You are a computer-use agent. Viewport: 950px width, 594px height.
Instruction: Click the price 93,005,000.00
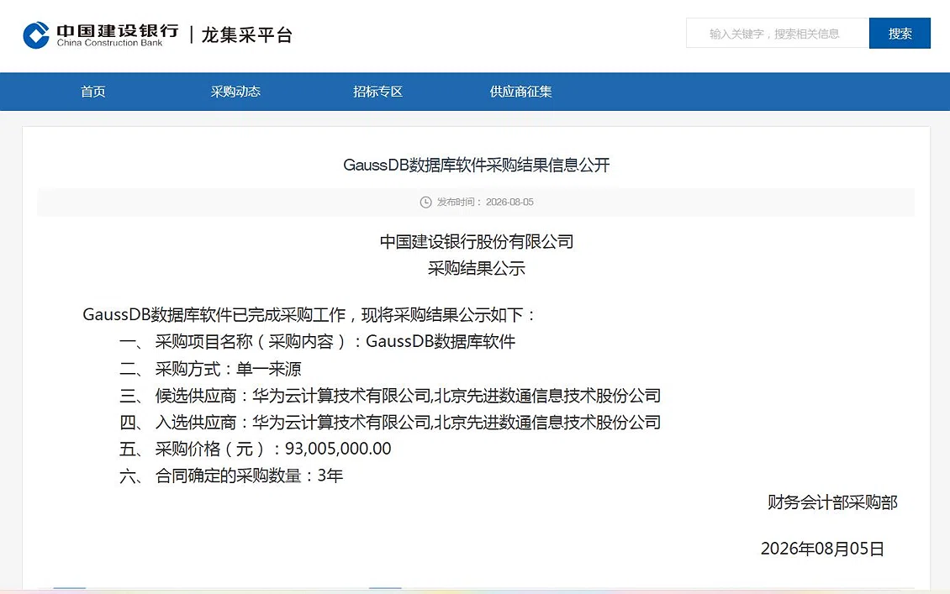pos(338,449)
